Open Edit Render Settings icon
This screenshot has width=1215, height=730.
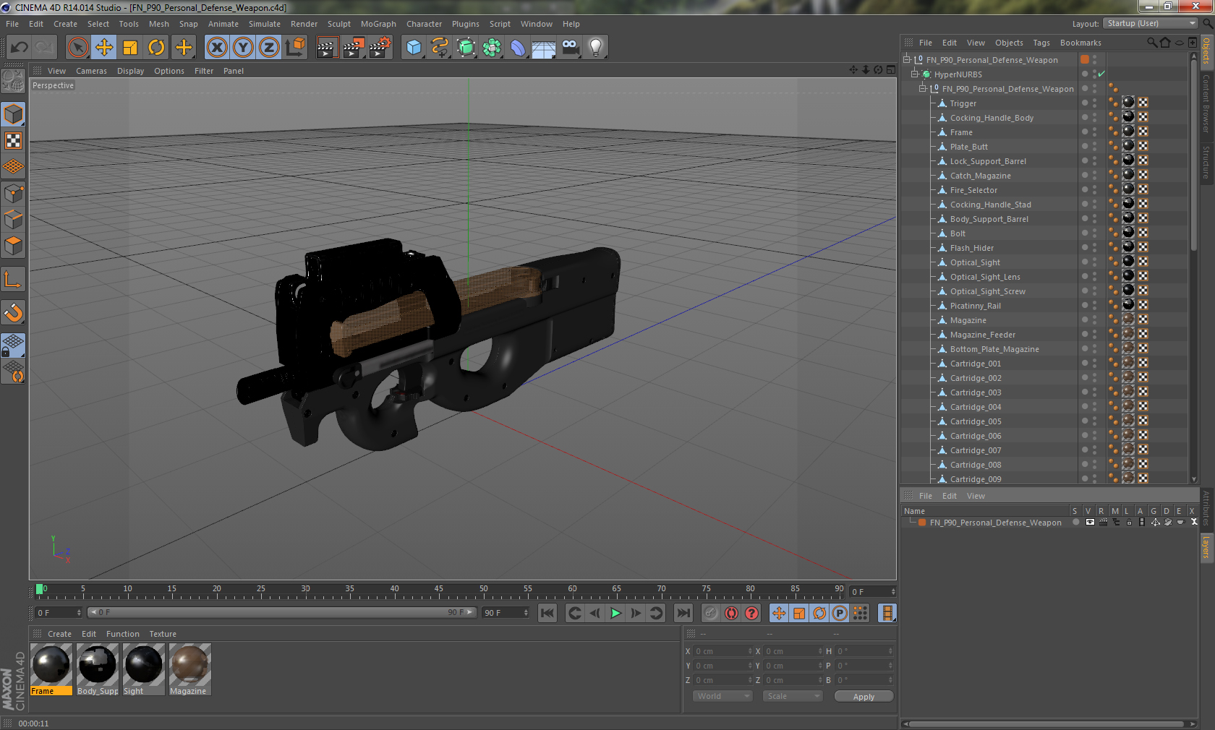380,48
